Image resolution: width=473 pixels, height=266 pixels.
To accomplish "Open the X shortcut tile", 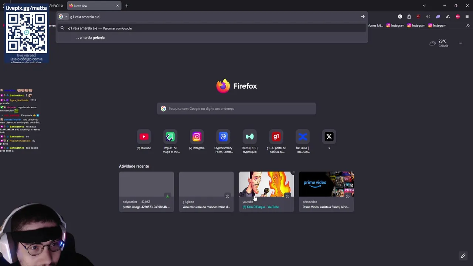I will 329,137.
